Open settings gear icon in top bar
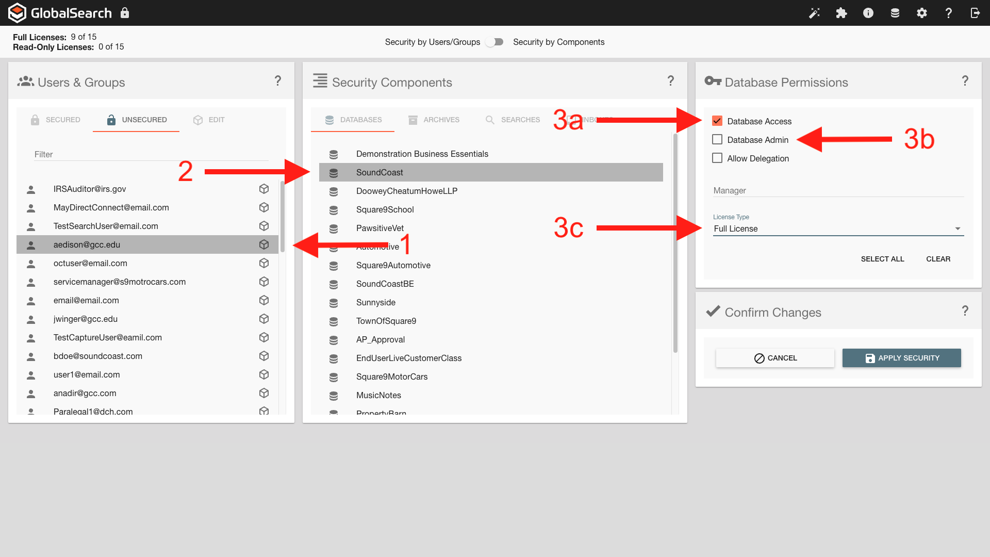 (921, 13)
